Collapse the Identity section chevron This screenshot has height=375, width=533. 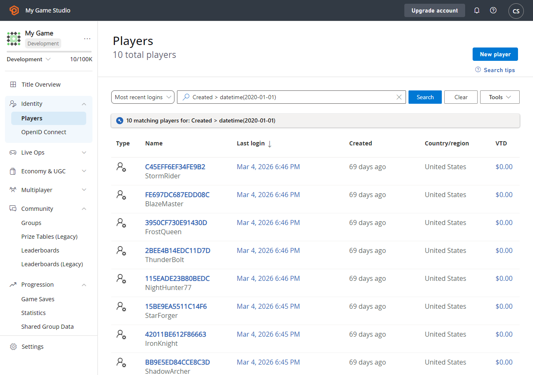[84, 104]
